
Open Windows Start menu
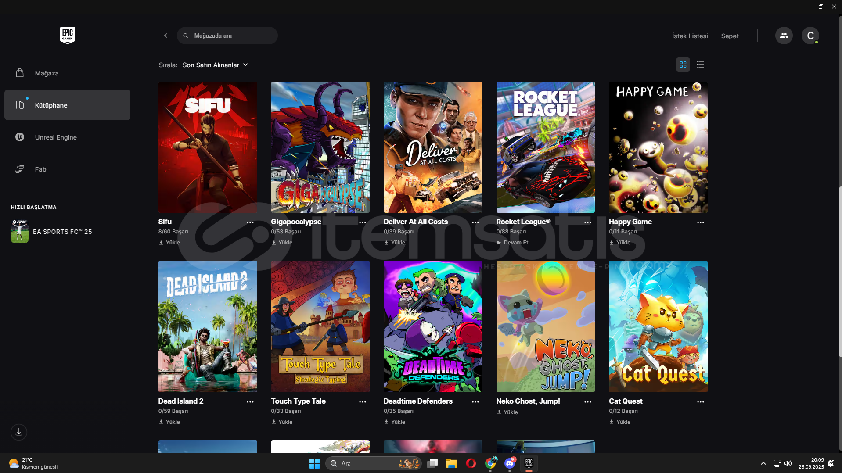tap(314, 463)
